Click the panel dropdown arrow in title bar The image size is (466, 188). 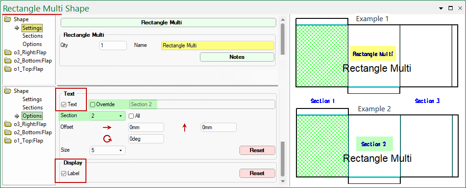point(441,8)
